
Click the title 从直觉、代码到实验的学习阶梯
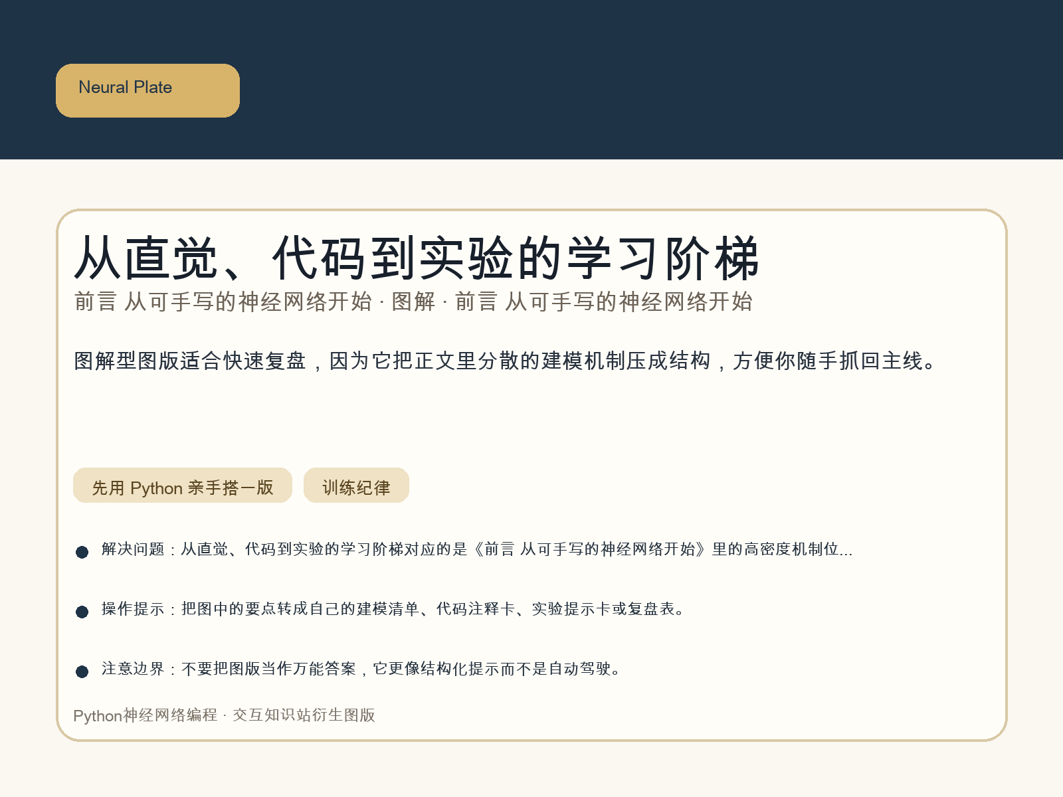coord(416,258)
